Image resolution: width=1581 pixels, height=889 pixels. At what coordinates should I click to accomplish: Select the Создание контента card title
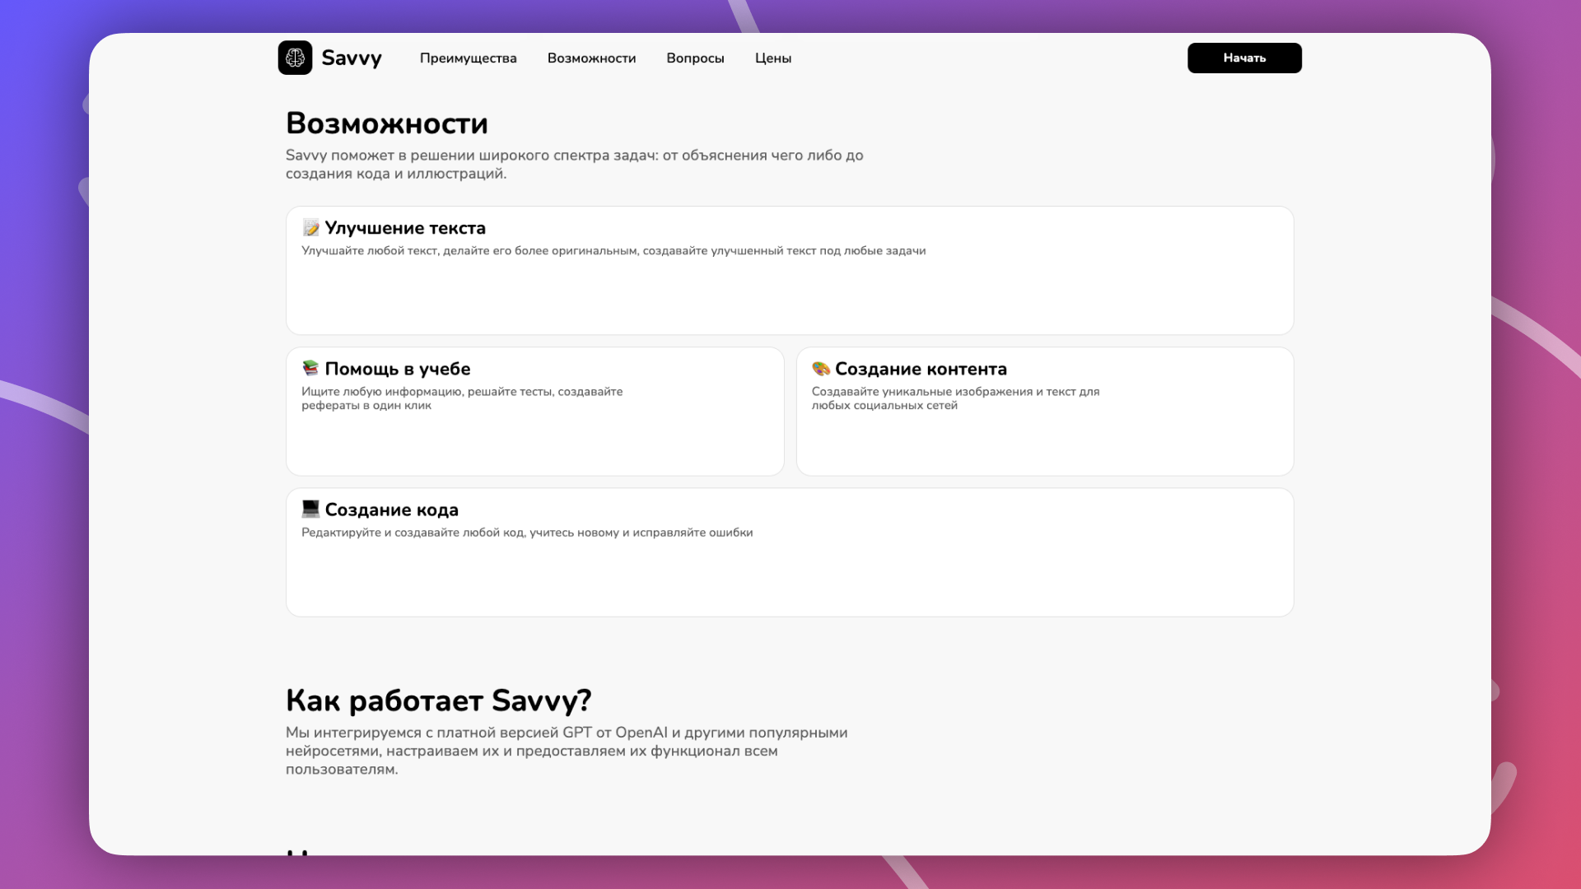pyautogui.click(x=921, y=369)
